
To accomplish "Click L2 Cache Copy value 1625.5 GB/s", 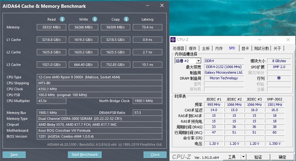I will [115, 52].
